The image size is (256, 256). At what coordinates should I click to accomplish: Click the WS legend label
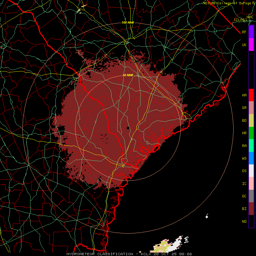tap(244, 158)
